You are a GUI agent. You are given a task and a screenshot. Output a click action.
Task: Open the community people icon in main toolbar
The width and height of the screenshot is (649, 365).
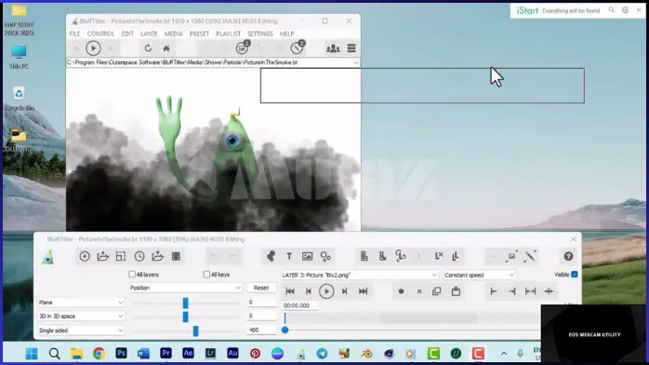tap(333, 48)
